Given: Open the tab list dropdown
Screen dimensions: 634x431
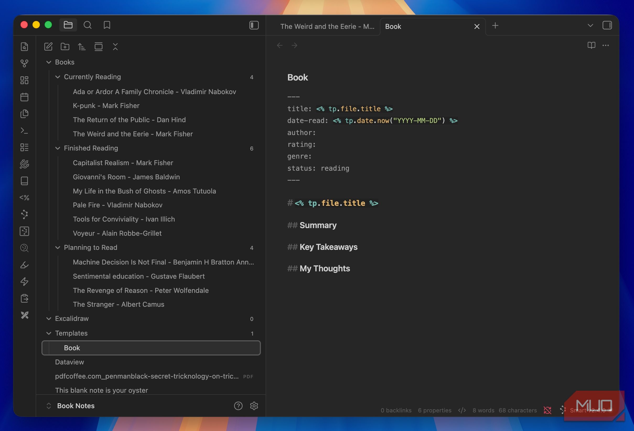Looking at the screenshot, I should (590, 25).
